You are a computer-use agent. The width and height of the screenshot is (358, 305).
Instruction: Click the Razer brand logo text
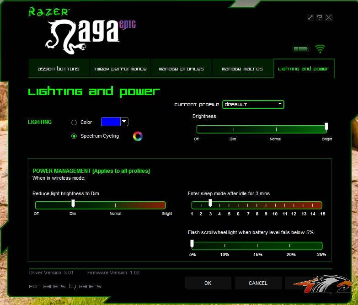pos(48,12)
